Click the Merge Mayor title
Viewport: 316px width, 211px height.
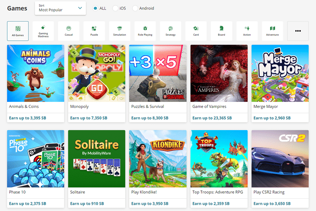click(x=265, y=107)
